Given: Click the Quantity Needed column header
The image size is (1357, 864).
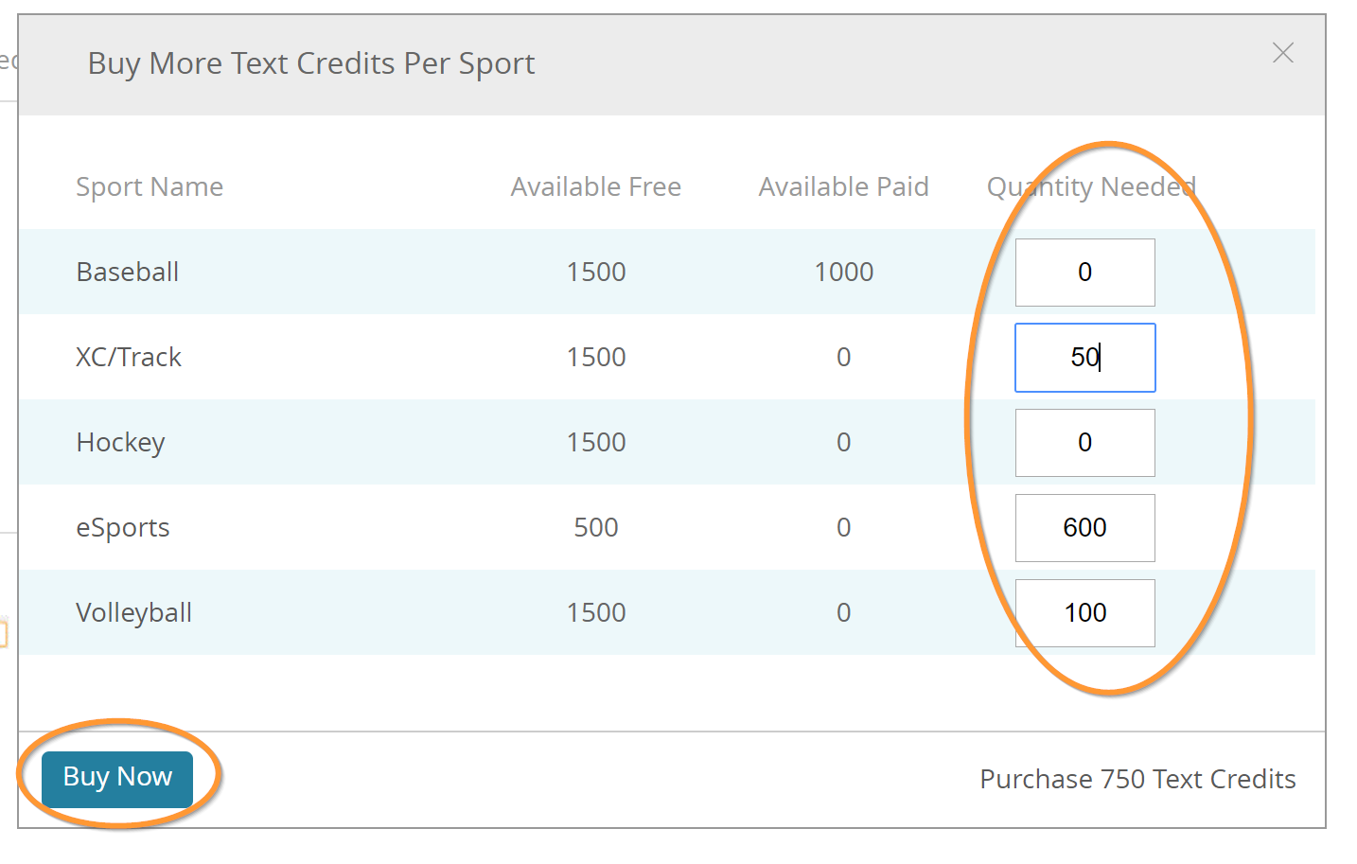Looking at the screenshot, I should (x=1091, y=187).
